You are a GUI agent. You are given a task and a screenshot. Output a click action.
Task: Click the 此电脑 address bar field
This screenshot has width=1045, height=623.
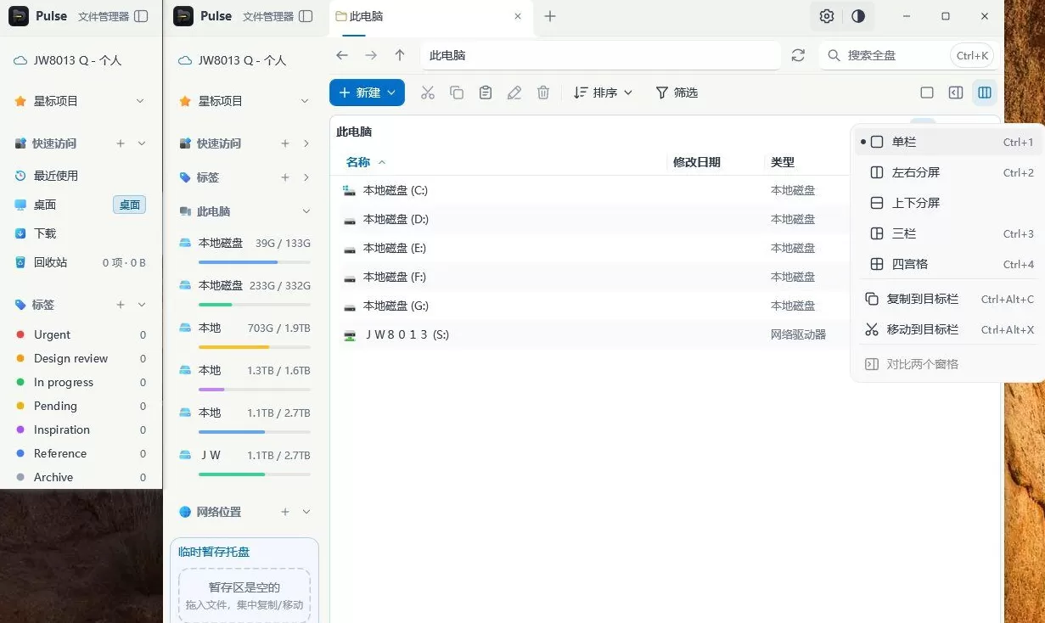click(600, 55)
